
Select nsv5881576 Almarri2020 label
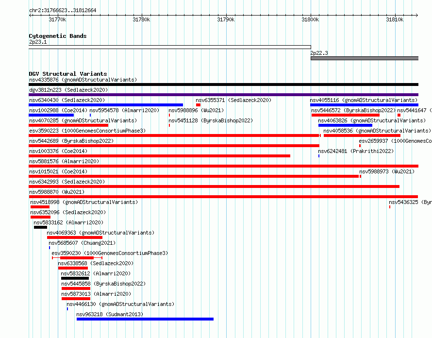tap(64, 161)
